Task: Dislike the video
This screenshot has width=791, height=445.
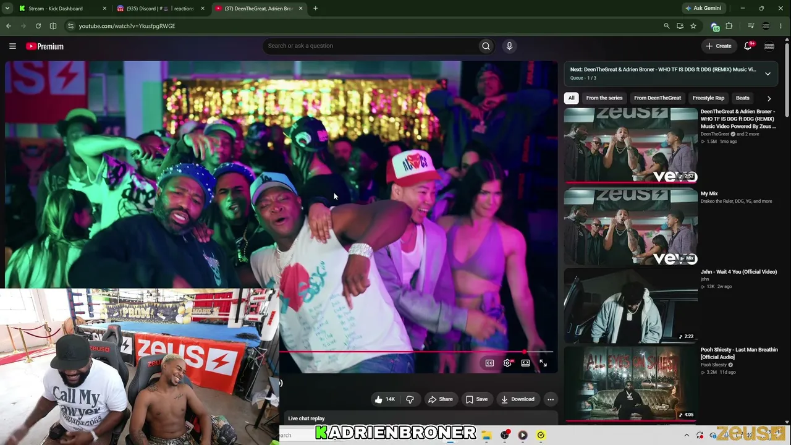Action: pos(410,399)
